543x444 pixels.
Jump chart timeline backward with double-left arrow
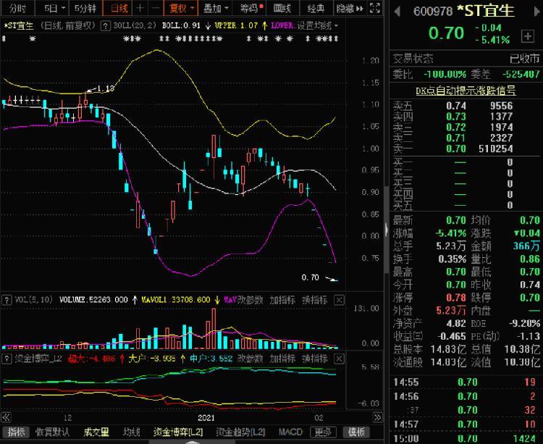6,417
